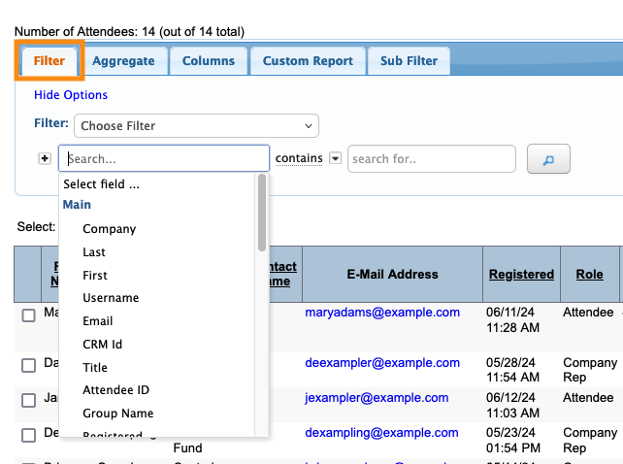Click the plus icon to add filter row

45,159
